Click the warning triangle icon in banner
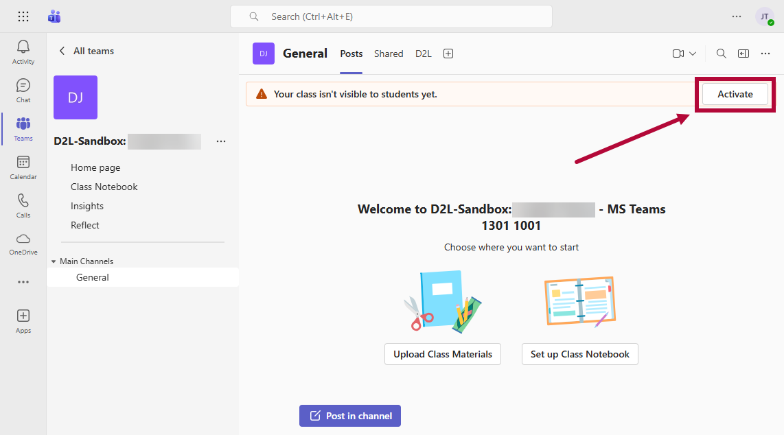Screen dimensions: 784x435 tap(262, 94)
